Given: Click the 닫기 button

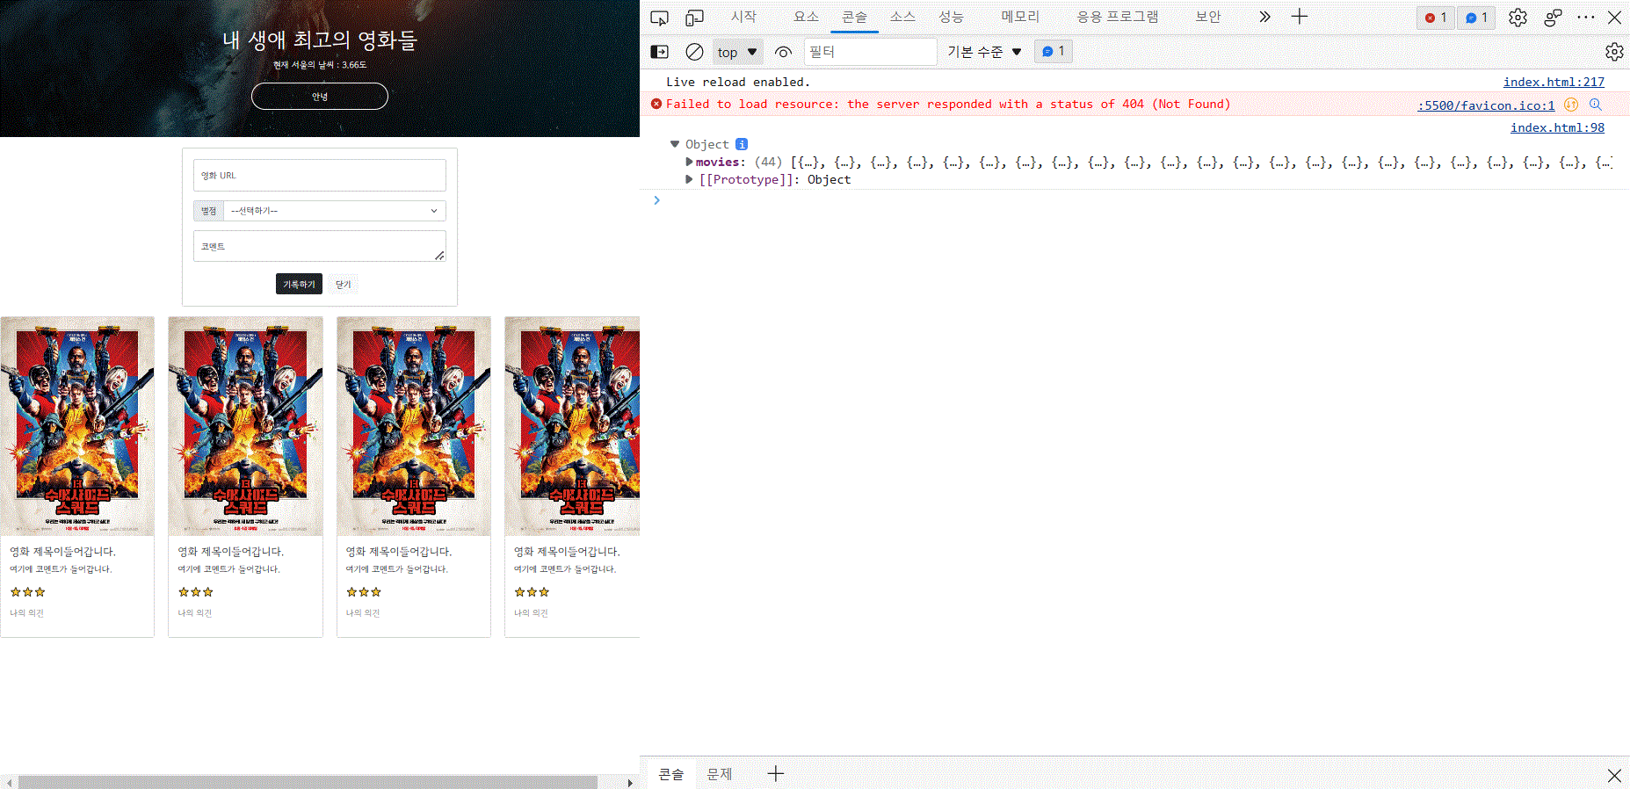Looking at the screenshot, I should coord(344,284).
